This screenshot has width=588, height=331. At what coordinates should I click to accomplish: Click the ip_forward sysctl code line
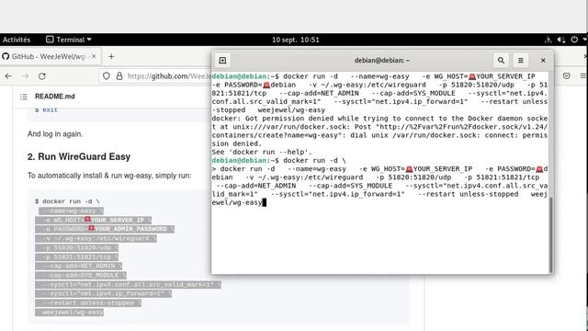click(104, 293)
